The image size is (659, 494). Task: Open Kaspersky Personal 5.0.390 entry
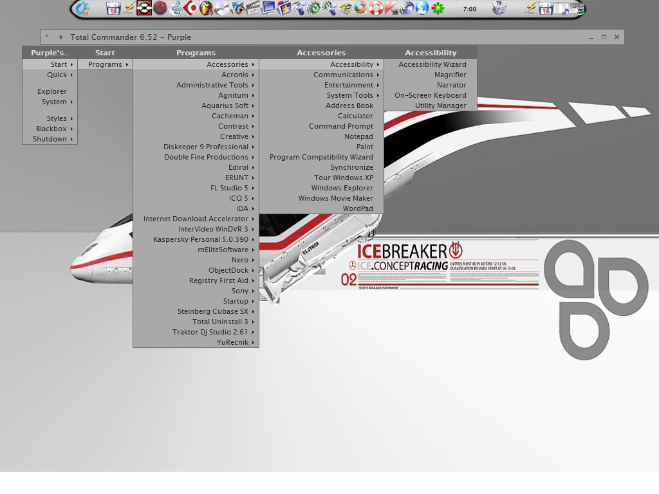click(196, 239)
